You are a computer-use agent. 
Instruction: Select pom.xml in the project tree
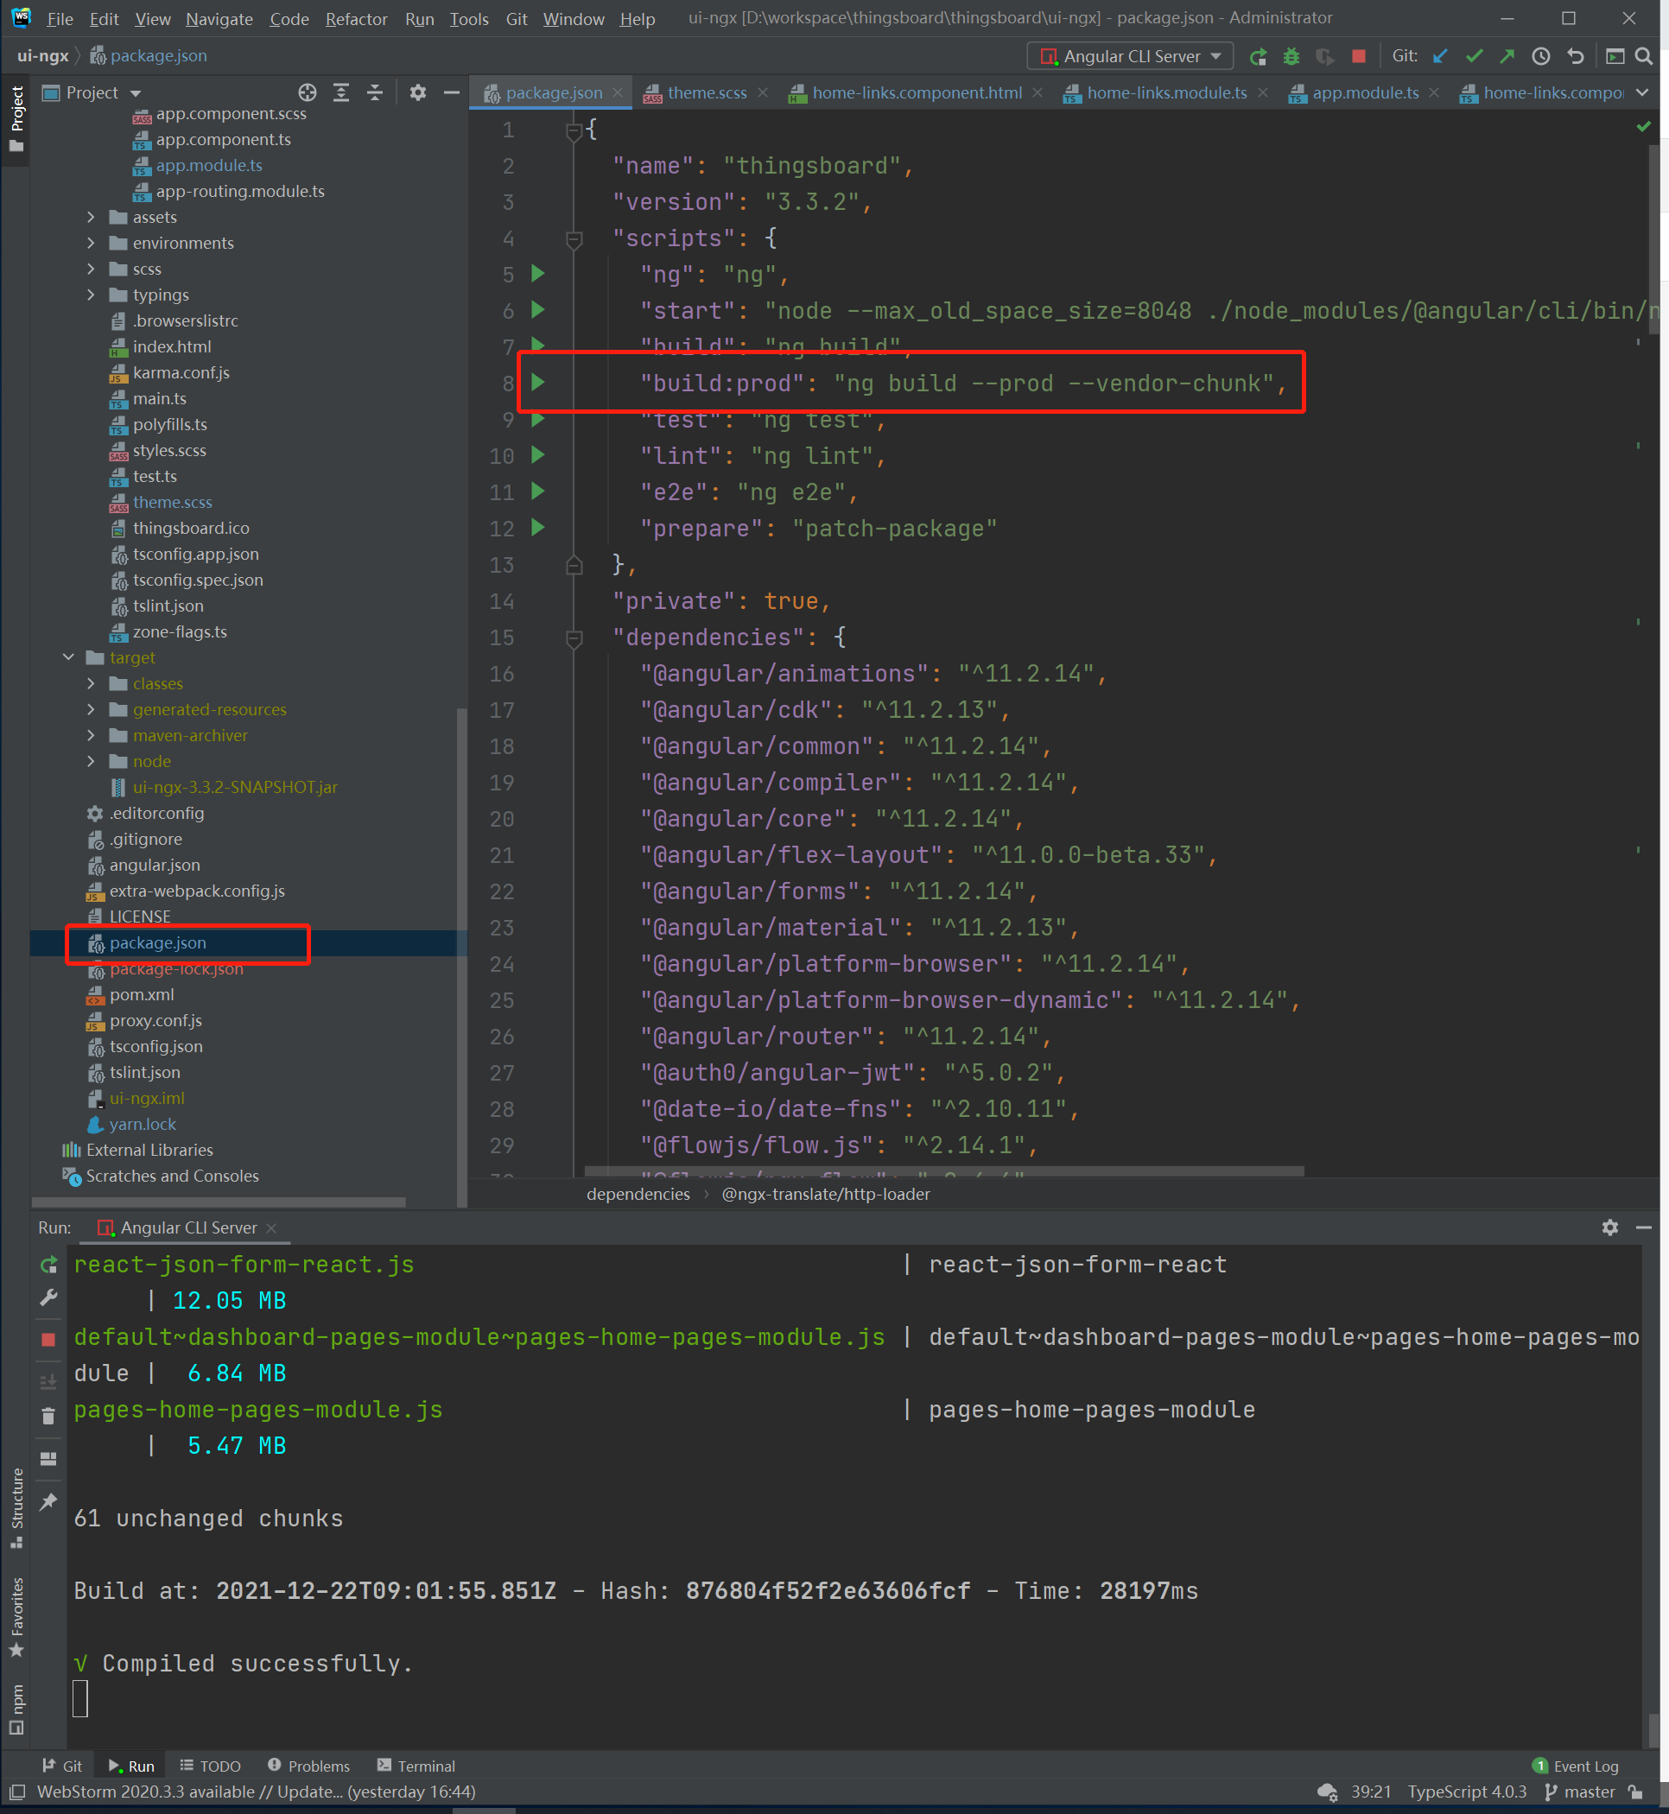click(x=142, y=994)
